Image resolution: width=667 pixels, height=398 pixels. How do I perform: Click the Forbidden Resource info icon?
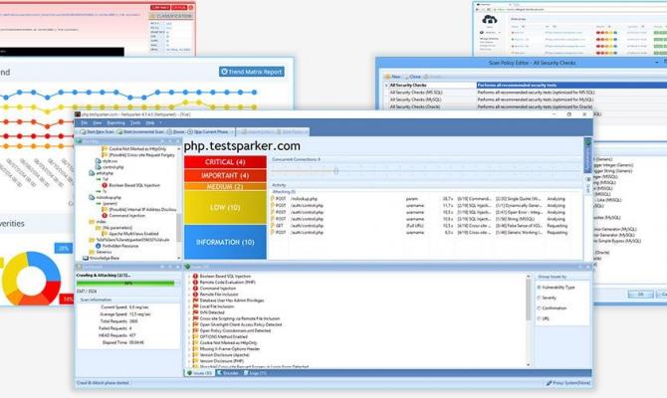pyautogui.click(x=99, y=246)
